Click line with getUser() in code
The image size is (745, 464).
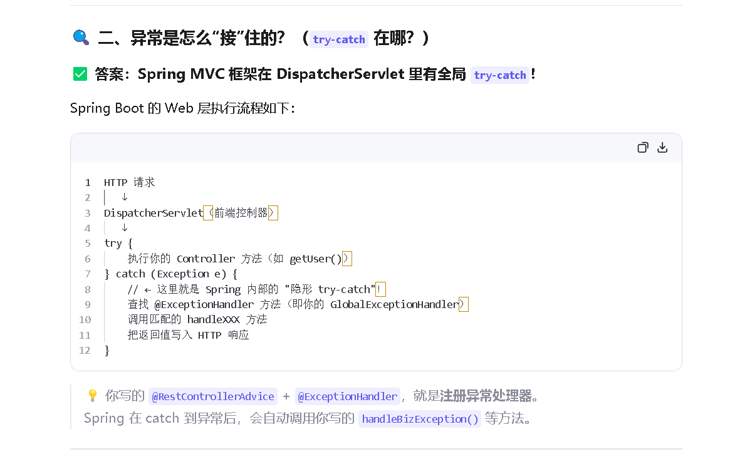coord(239,259)
